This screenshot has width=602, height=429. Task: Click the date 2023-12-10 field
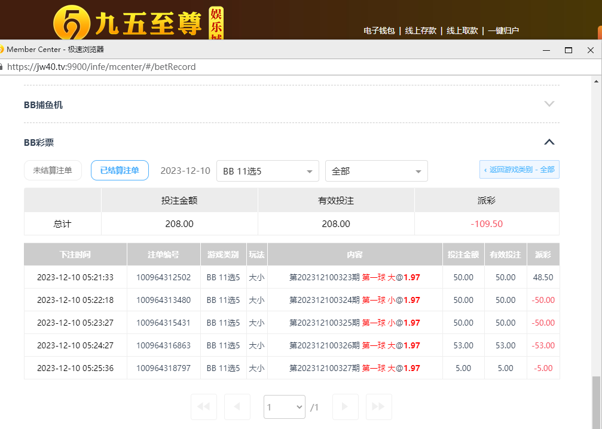point(185,171)
